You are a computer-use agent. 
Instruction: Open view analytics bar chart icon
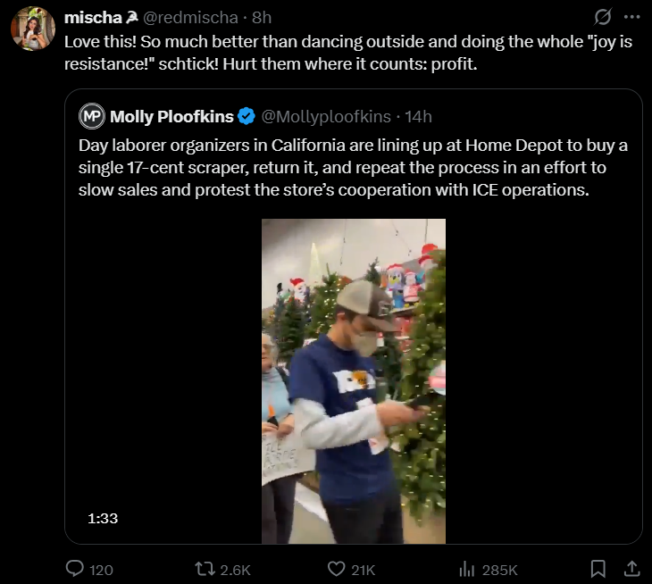pos(465,569)
